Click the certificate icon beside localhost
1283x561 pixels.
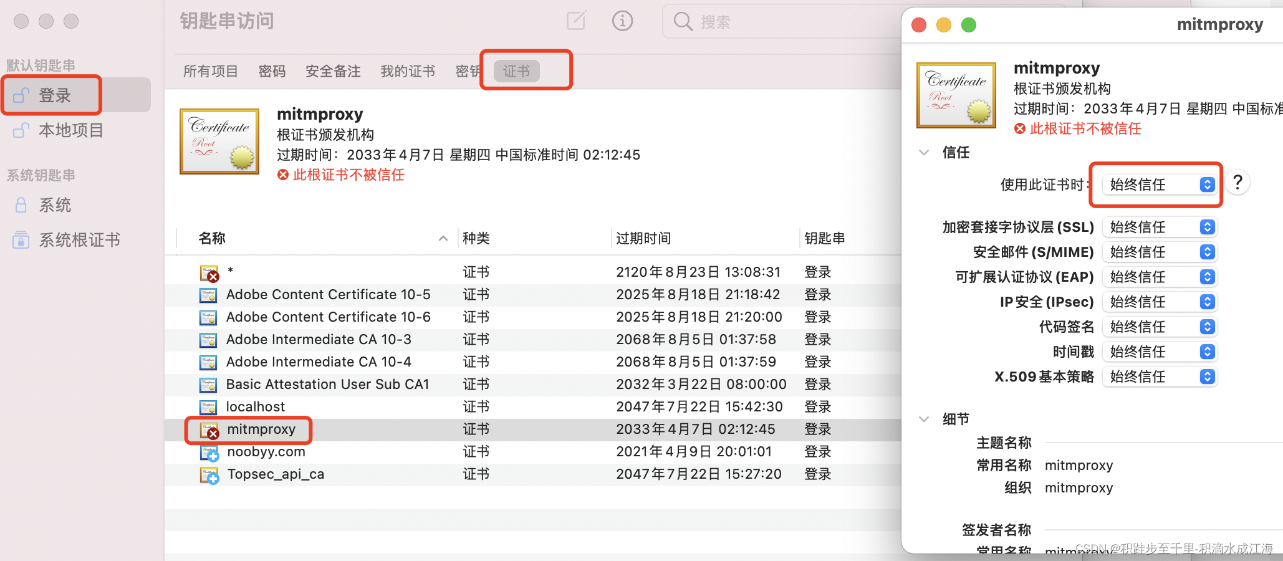208,406
